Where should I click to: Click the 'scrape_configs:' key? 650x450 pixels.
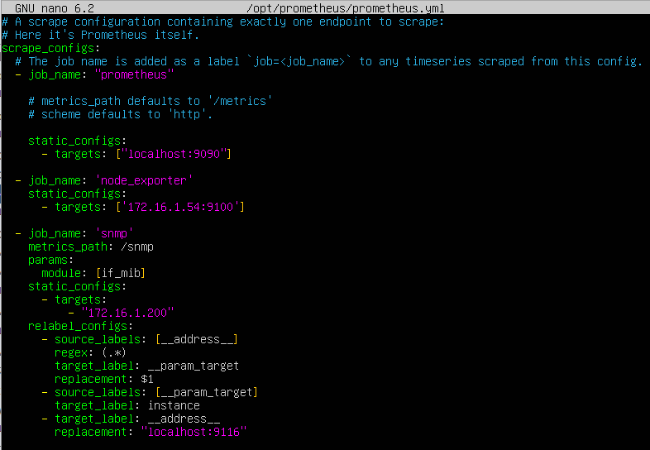coord(50,49)
